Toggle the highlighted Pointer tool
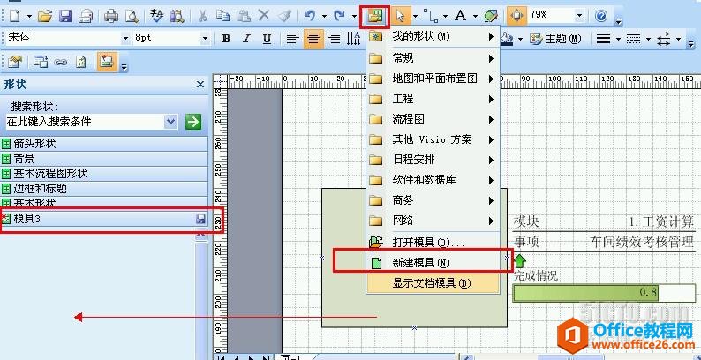 coord(401,17)
